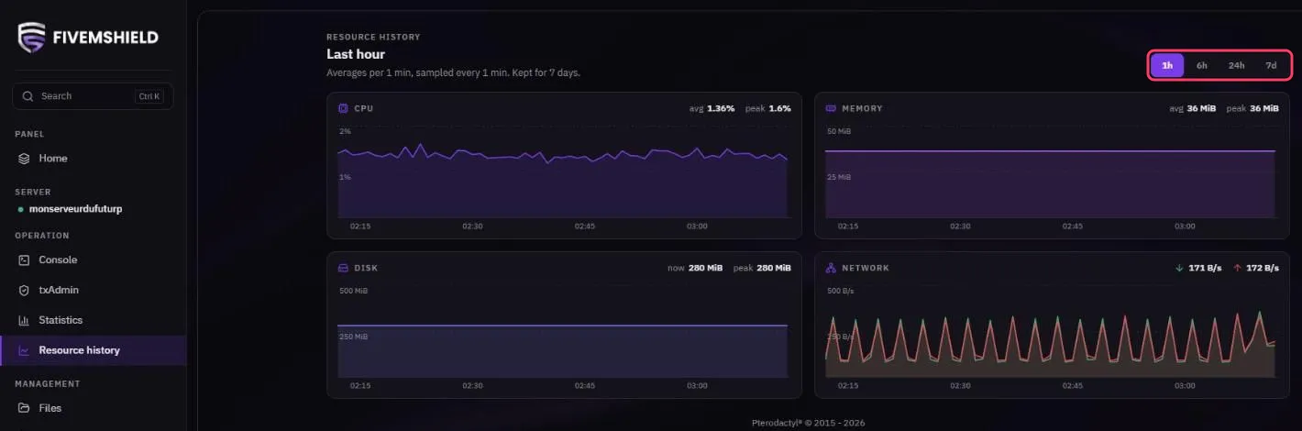Screen dimensions: 1302x431
Task: Click the Statistics bar chart icon
Action: point(25,320)
